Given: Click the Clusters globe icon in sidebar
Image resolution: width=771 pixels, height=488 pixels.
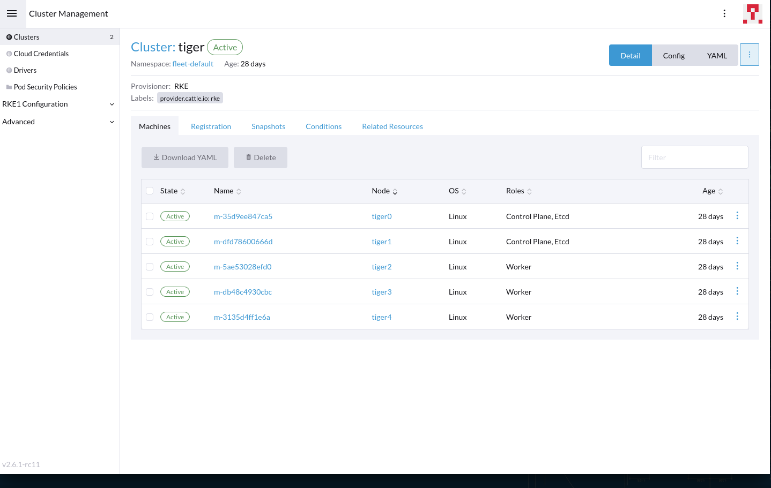Looking at the screenshot, I should point(9,37).
